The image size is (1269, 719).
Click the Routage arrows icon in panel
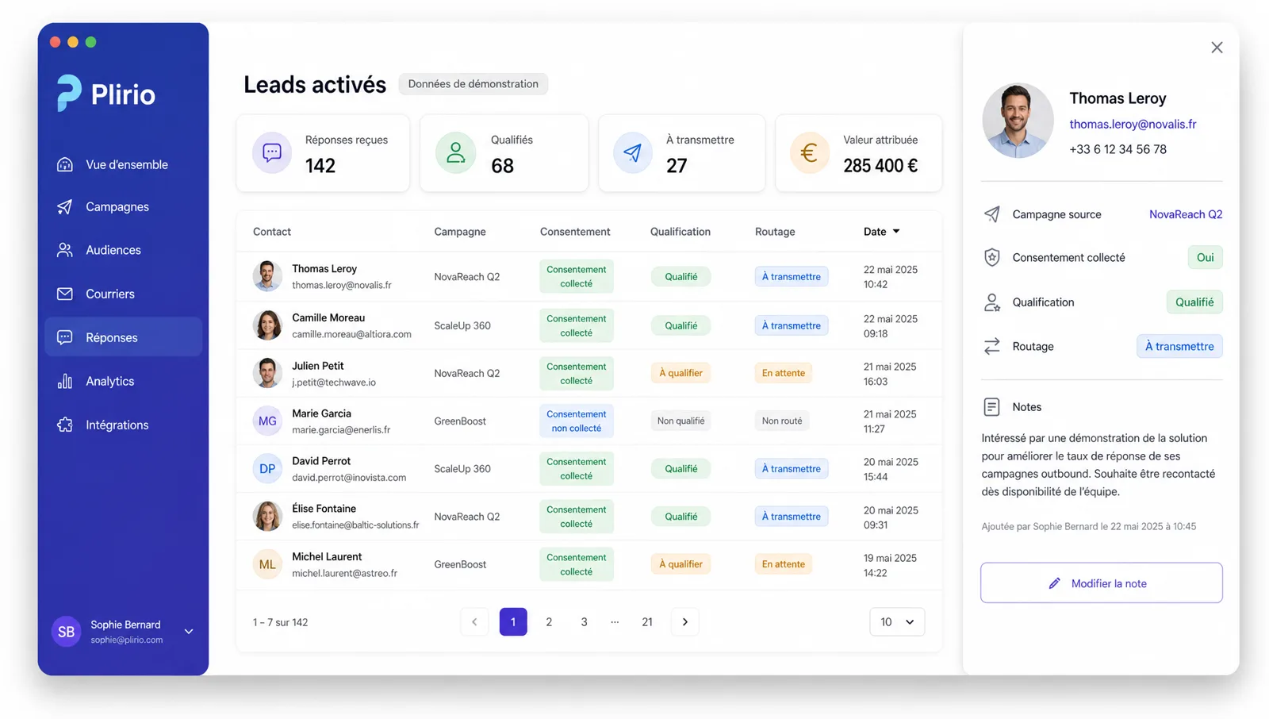tap(991, 346)
